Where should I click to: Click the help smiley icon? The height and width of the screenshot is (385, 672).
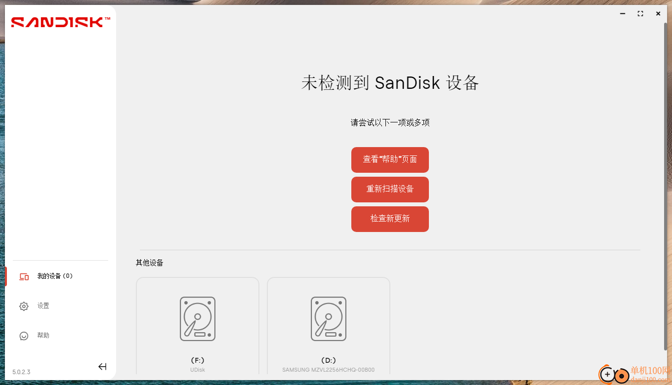pos(24,336)
